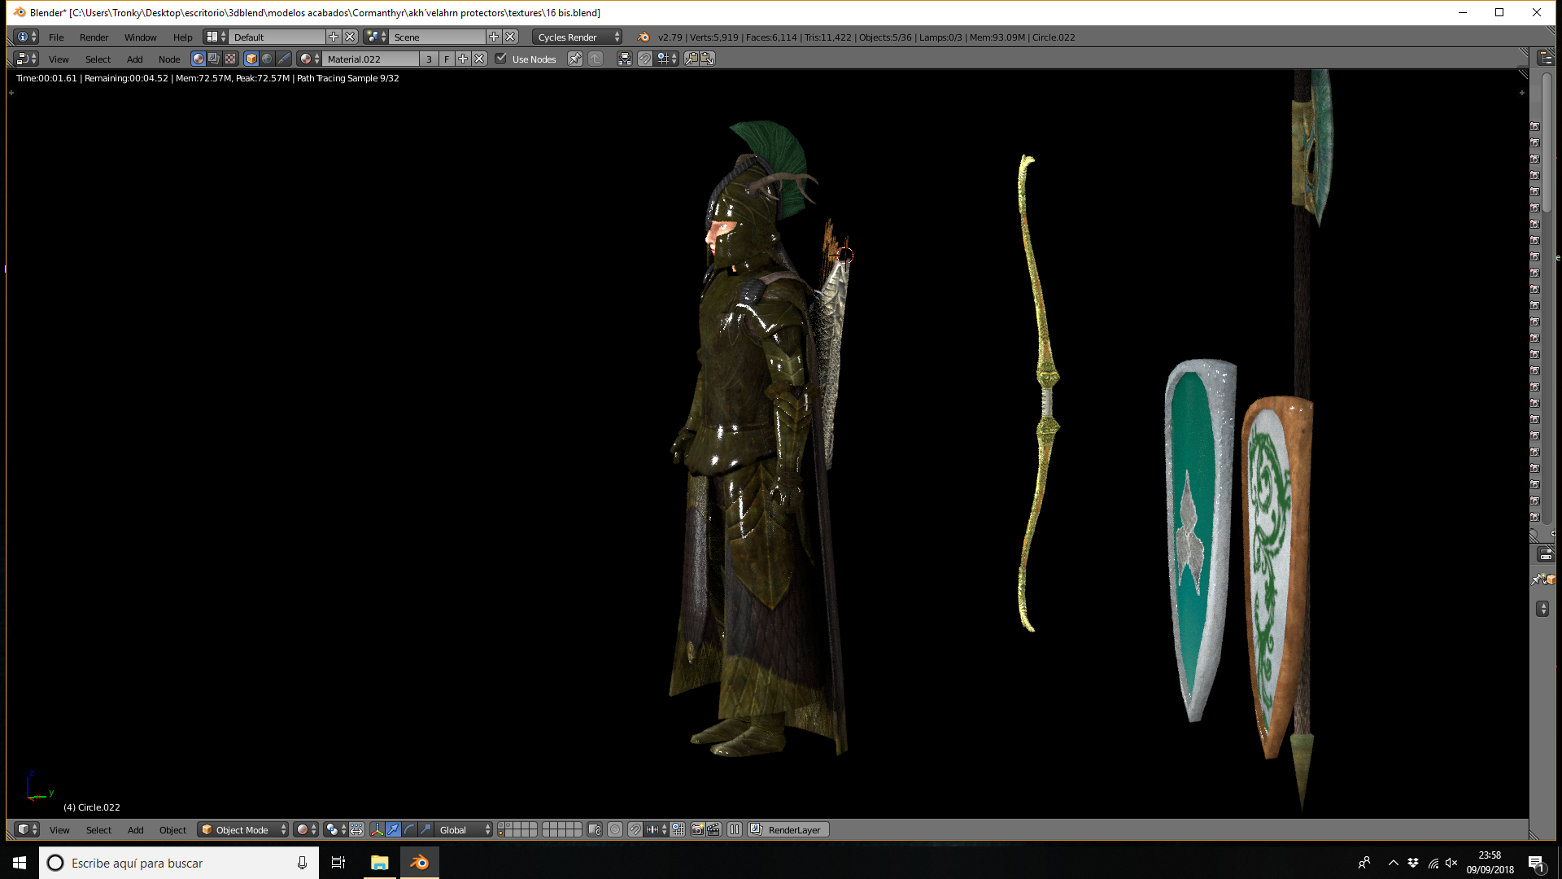Toggle the rotate manipulator icon
The width and height of the screenshot is (1562, 879).
(409, 829)
